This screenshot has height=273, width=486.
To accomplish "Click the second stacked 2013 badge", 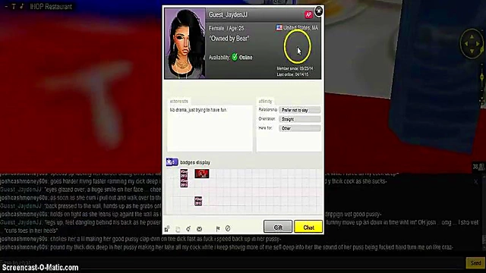I will [x=184, y=183].
